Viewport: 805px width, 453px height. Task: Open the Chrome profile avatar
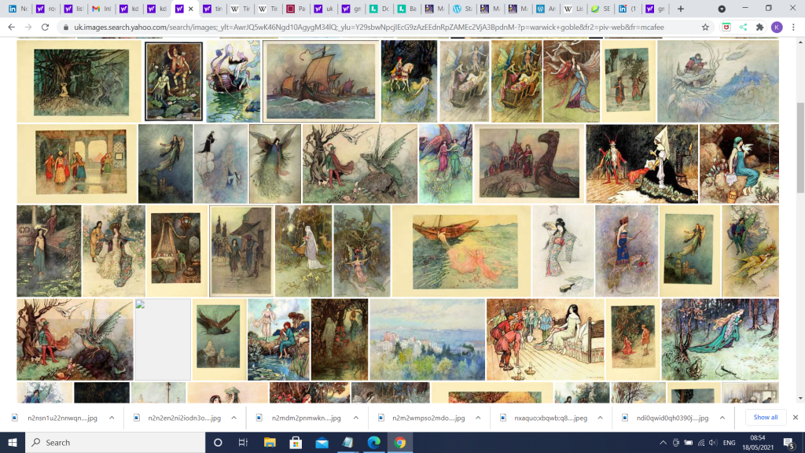pyautogui.click(x=777, y=27)
